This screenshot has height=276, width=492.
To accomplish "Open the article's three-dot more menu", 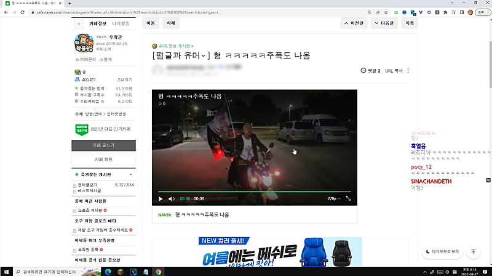I will pos(408,71).
